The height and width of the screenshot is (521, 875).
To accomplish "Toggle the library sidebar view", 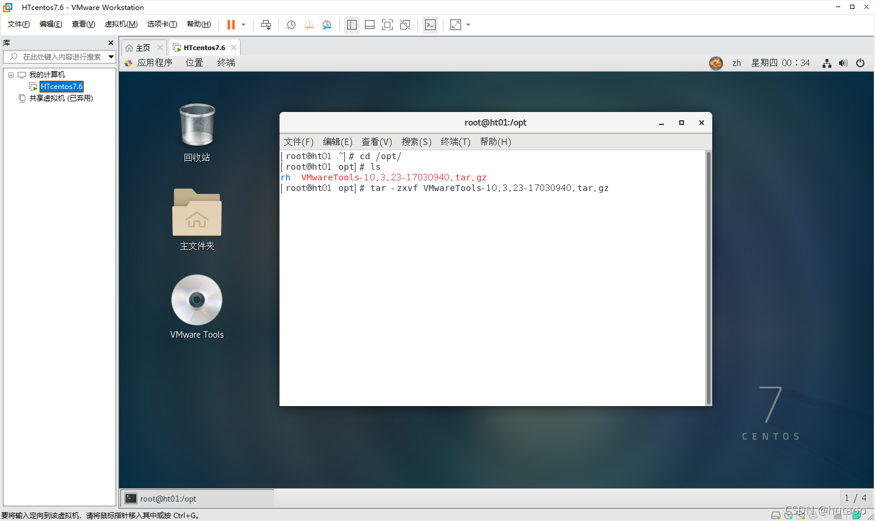I will pyautogui.click(x=352, y=25).
